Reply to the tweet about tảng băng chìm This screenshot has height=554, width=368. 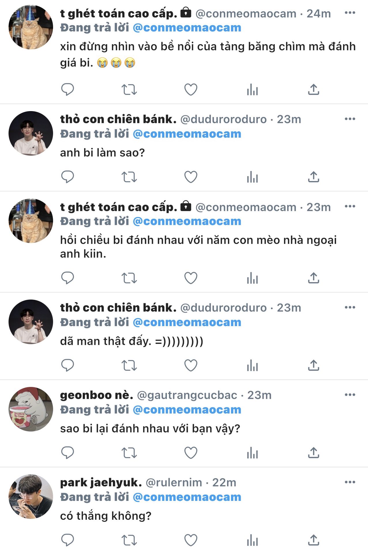pos(68,89)
